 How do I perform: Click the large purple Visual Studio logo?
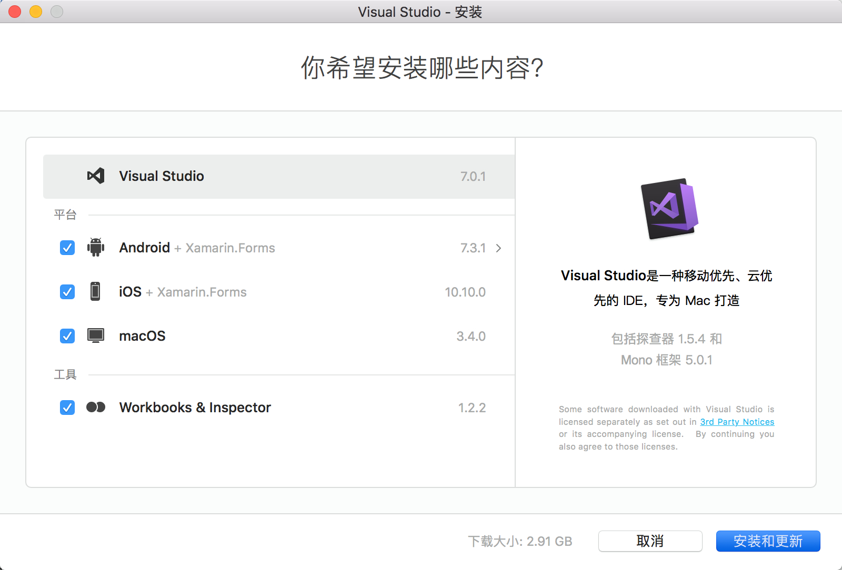pos(669,209)
